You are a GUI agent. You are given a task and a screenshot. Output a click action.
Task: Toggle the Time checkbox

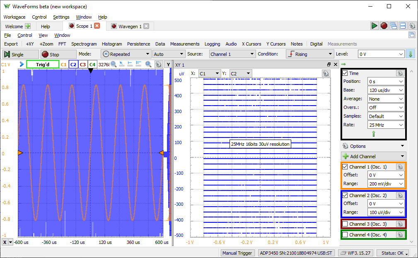coord(345,73)
